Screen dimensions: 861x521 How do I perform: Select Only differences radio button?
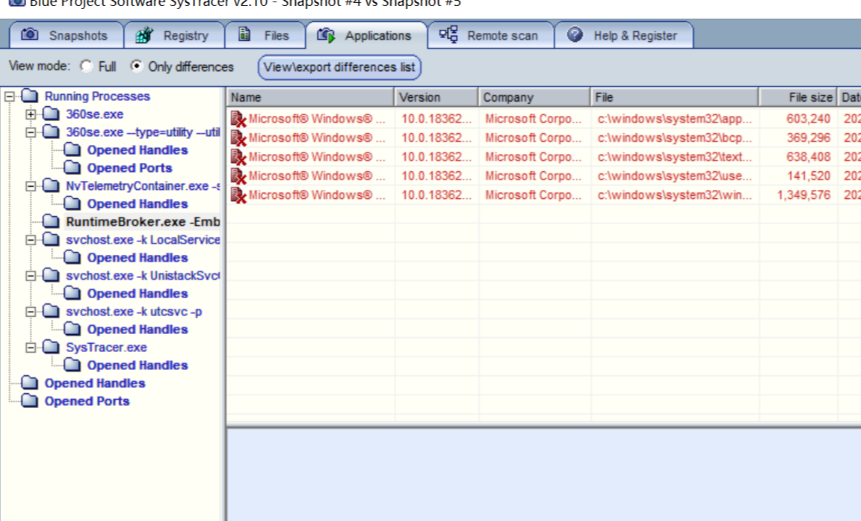(x=136, y=66)
